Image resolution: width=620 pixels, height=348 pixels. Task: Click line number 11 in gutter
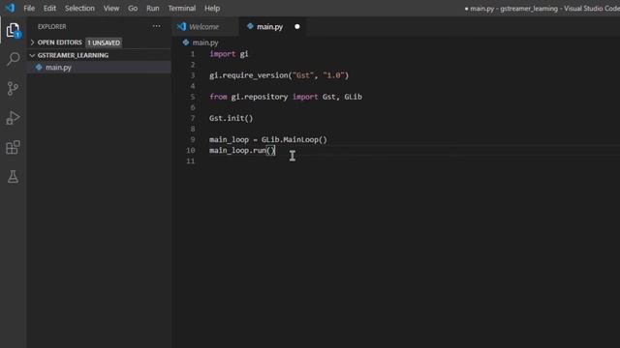point(191,161)
